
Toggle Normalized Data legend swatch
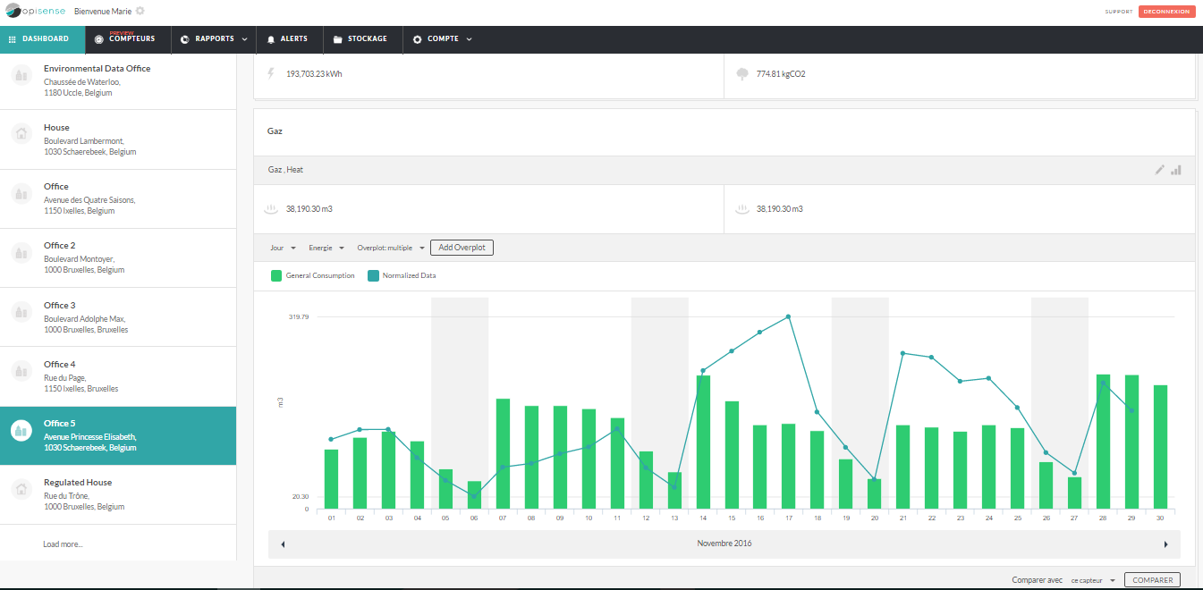tap(373, 275)
